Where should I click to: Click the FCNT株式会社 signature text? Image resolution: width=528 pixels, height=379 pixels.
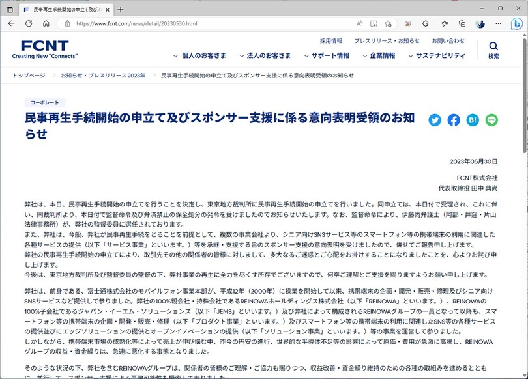(x=477, y=178)
